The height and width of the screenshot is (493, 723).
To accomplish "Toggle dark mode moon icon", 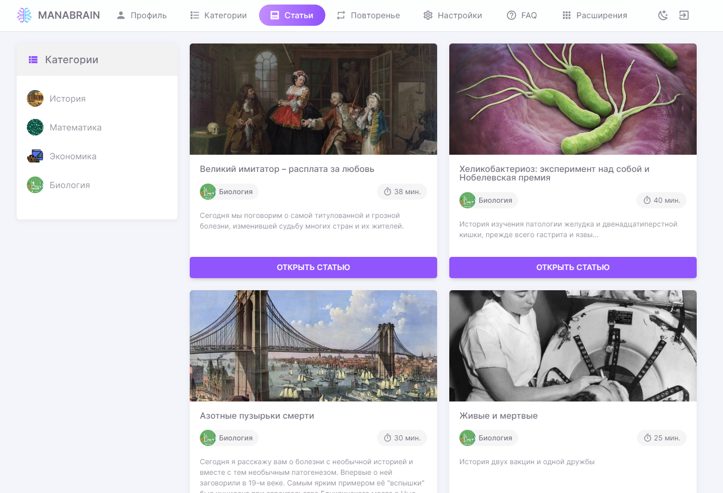I will click(x=663, y=15).
